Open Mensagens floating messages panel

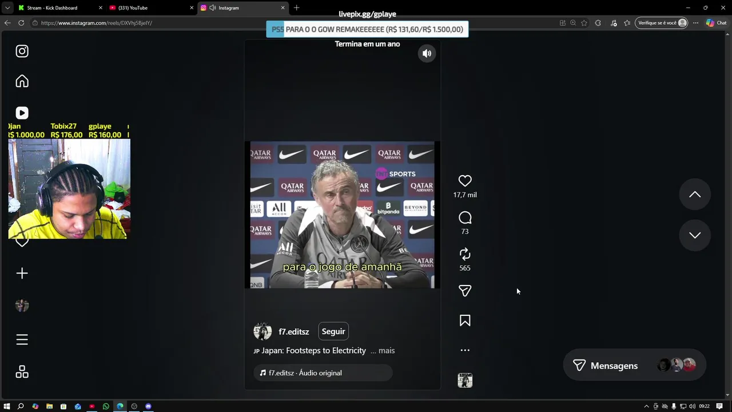pos(634,365)
